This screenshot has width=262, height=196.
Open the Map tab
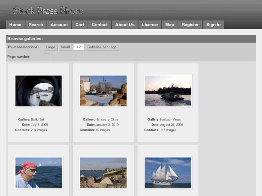point(170,25)
